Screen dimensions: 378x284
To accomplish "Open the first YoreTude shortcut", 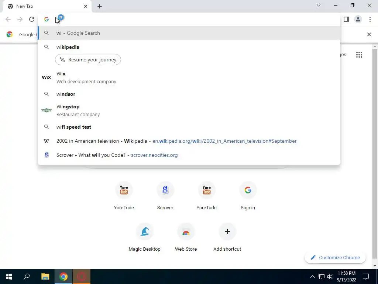I will 124,196.
